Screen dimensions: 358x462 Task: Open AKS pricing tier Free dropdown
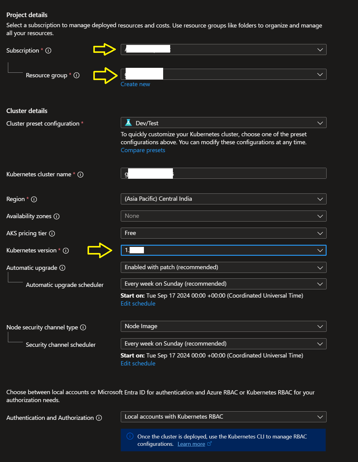(223, 233)
